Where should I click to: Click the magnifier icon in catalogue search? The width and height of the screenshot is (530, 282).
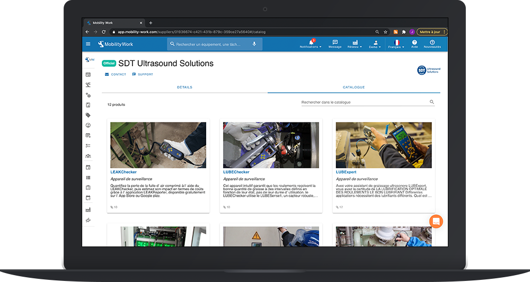point(431,102)
